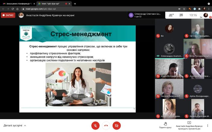Go forward in browser history
Screen dimensions: 212x132
8,9
